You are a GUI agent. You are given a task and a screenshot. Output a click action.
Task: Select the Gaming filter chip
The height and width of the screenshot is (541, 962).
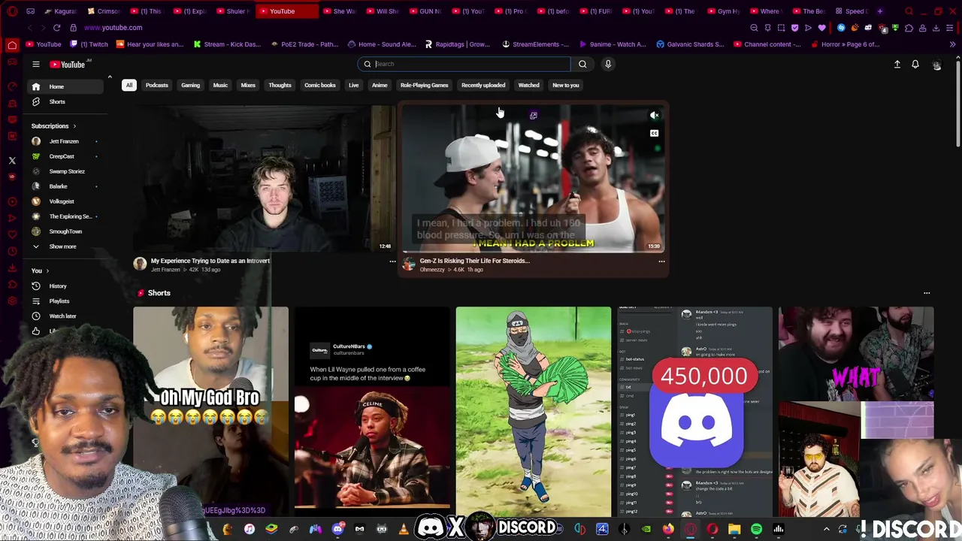click(x=190, y=85)
